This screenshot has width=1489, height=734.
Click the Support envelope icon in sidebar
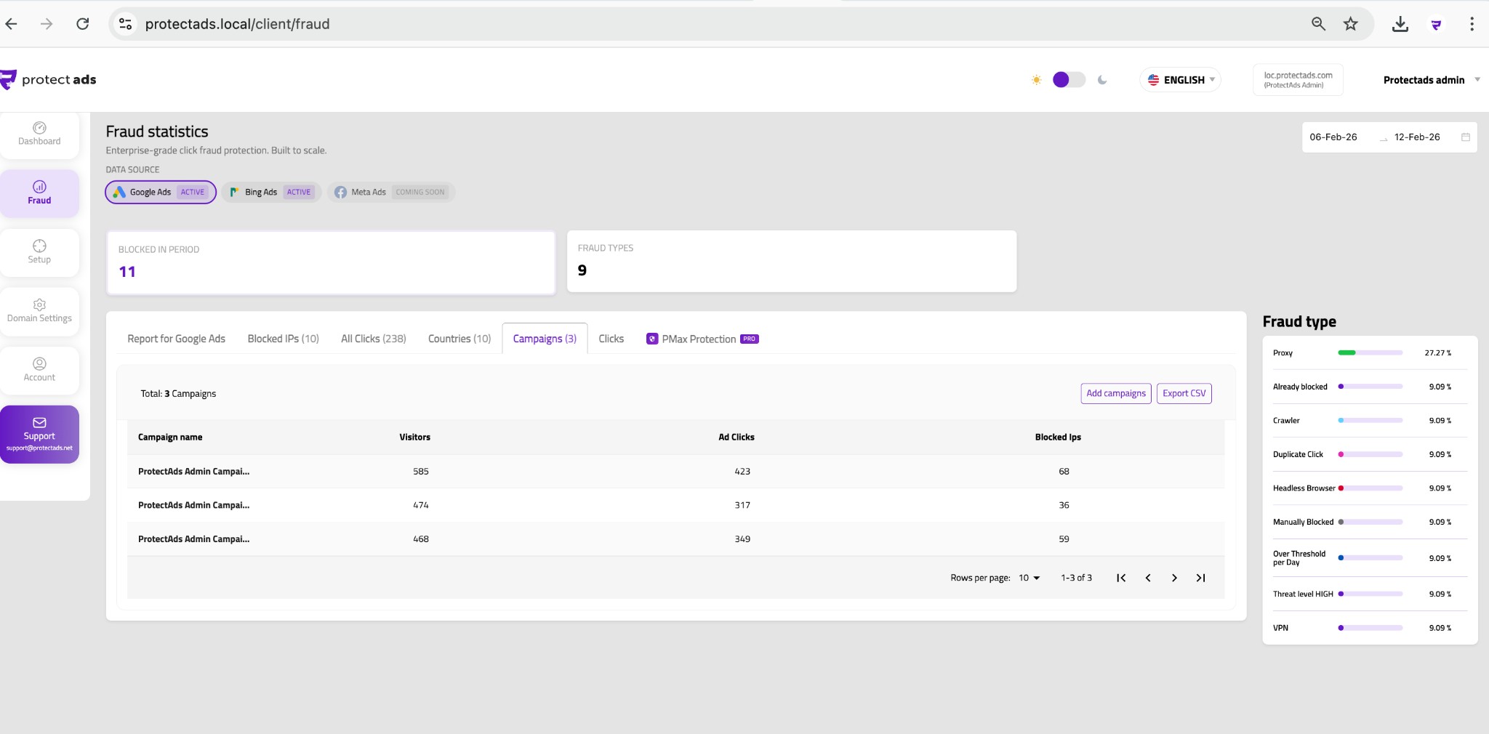pyautogui.click(x=39, y=424)
